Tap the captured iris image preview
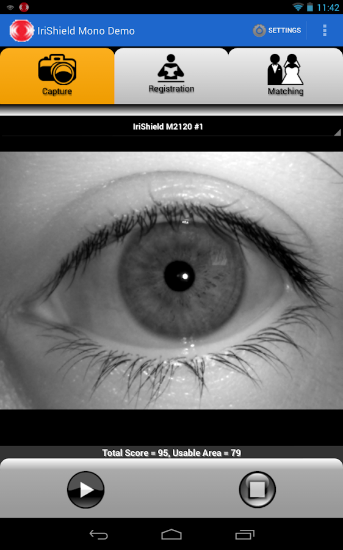The height and width of the screenshot is (550, 343). pyautogui.click(x=171, y=280)
